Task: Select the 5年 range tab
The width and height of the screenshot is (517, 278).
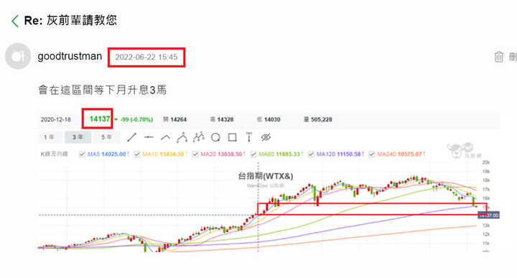Action: [x=106, y=137]
